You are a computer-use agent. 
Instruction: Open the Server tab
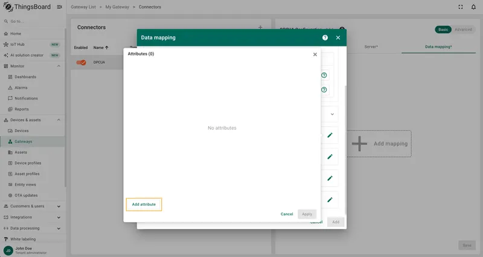371,47
